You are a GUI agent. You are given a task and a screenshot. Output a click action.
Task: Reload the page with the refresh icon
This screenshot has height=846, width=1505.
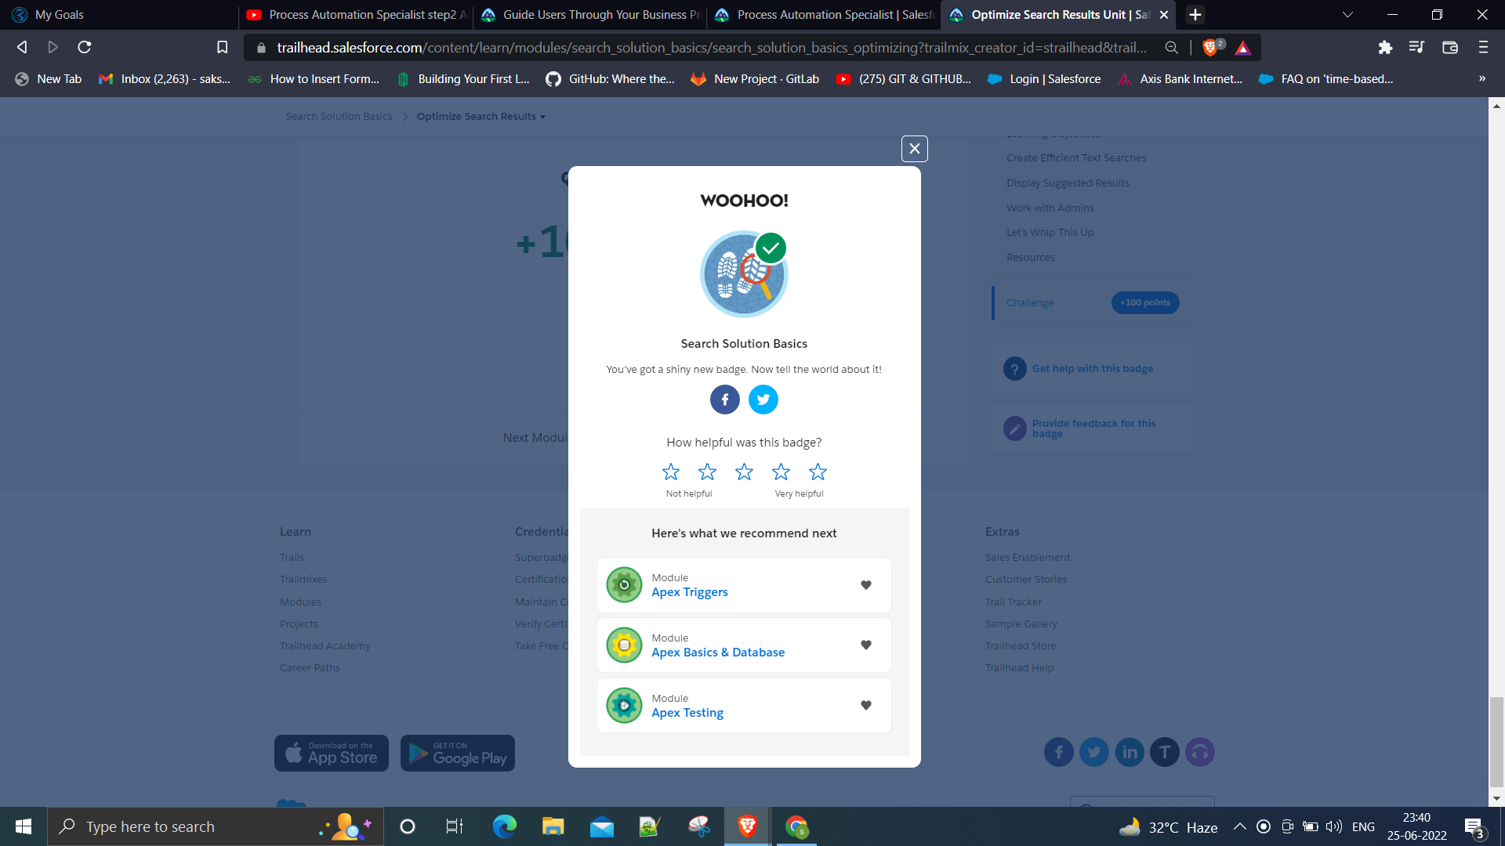[x=85, y=48]
